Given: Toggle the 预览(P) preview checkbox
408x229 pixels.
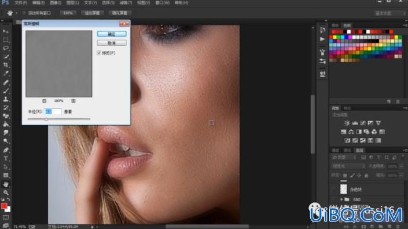Looking at the screenshot, I should point(99,53).
